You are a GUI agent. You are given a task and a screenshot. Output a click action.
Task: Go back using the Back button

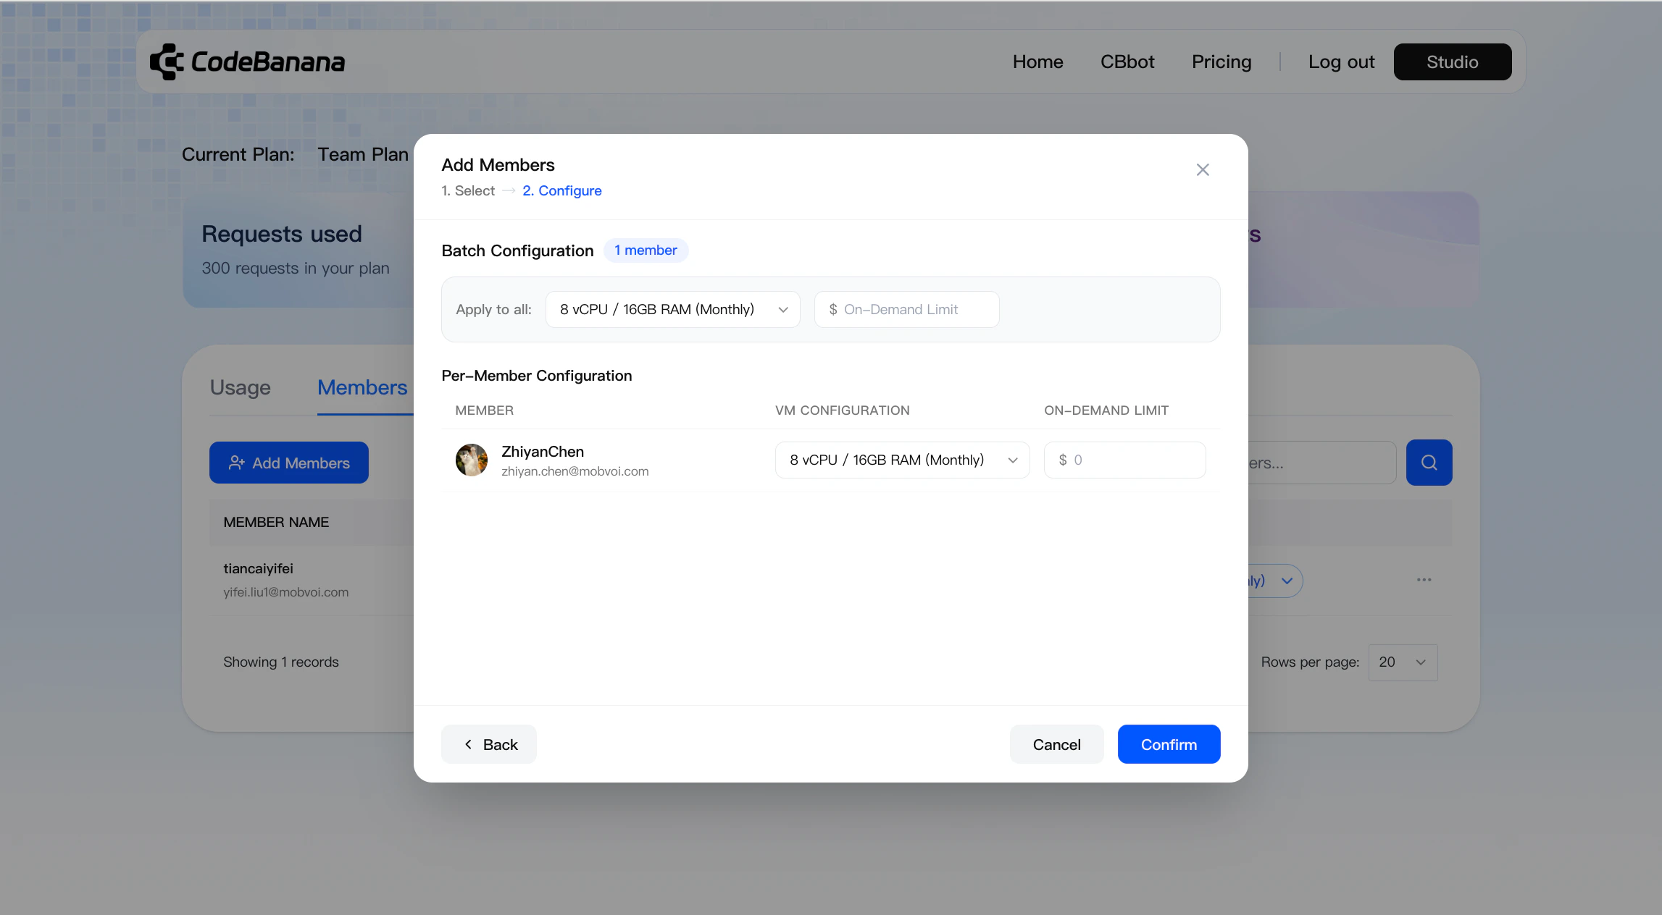(x=489, y=744)
